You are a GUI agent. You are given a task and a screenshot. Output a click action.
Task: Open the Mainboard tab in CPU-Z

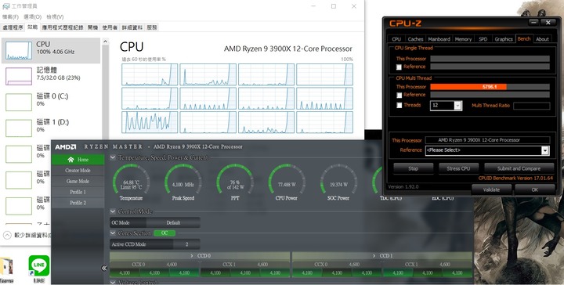click(x=439, y=39)
